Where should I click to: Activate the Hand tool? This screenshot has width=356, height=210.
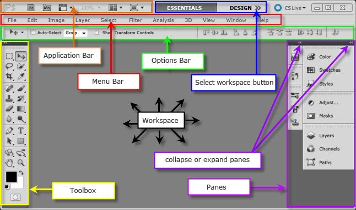click(x=9, y=163)
